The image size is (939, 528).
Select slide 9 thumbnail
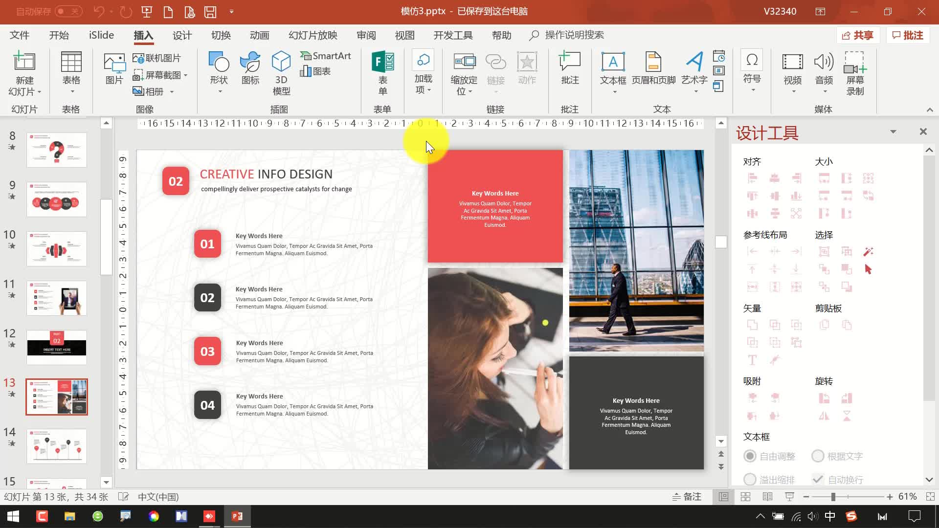(x=57, y=199)
